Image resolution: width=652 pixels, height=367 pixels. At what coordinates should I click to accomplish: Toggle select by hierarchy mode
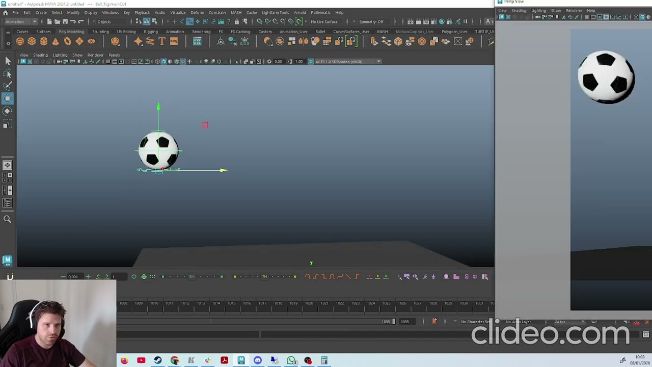point(139,21)
